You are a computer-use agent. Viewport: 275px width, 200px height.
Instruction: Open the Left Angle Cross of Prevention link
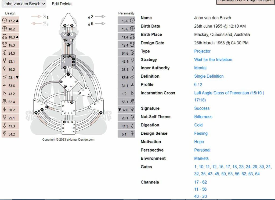coord(229,93)
